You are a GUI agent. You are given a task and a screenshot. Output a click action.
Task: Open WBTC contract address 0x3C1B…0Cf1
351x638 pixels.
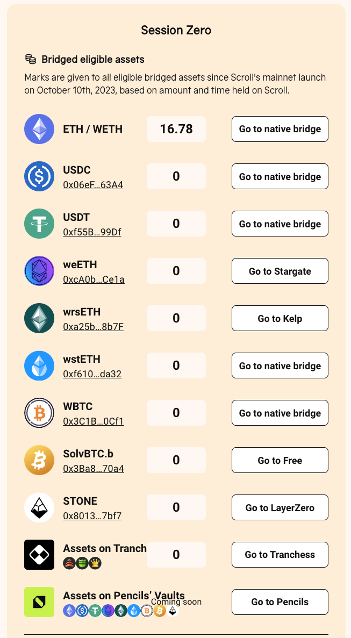94,421
